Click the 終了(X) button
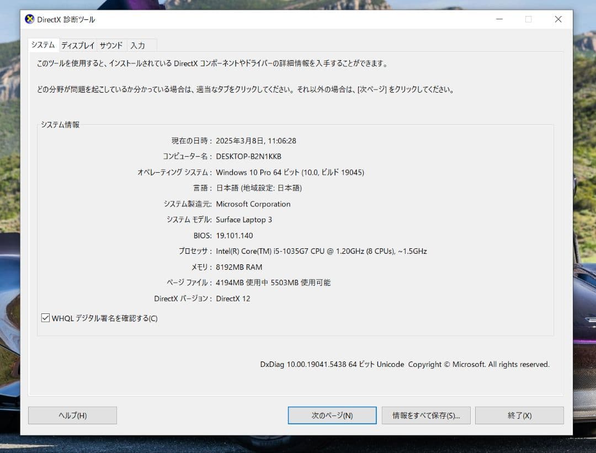Viewport: 596px width, 453px height. (x=519, y=415)
